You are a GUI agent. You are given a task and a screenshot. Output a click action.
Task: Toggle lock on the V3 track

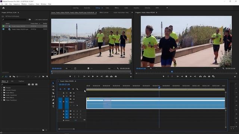click(x=63, y=93)
